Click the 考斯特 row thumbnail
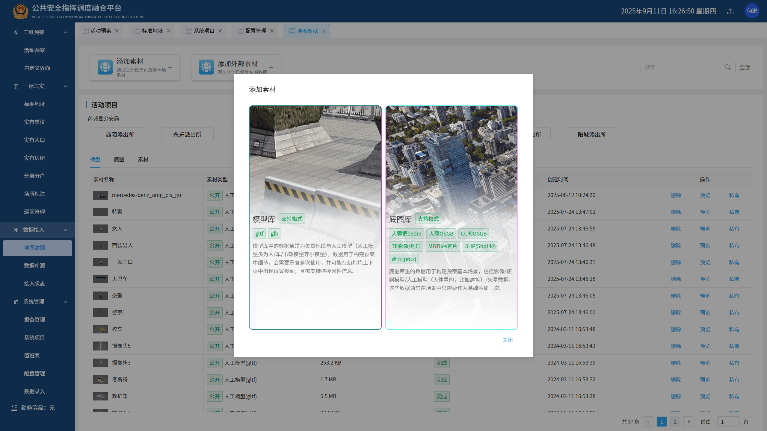767x431 pixels. click(100, 380)
